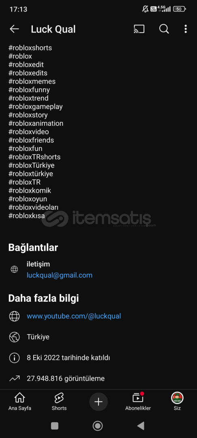Tap the globe icon beside iletişim
Screen dimensions: 197x438
[x=14, y=269]
